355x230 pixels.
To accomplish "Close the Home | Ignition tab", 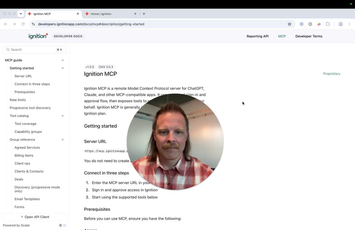I will pyautogui.click(x=135, y=14).
